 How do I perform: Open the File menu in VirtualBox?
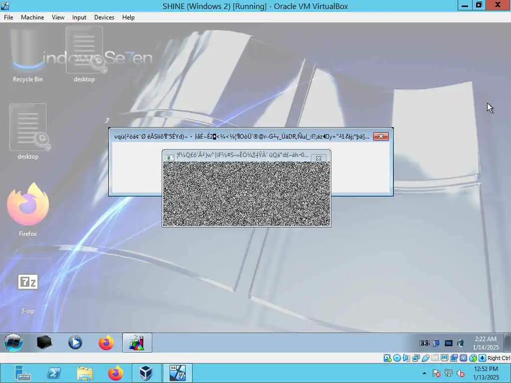(8, 17)
